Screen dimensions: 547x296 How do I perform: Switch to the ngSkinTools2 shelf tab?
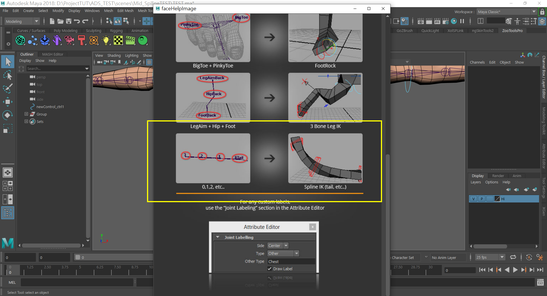[x=483, y=31]
